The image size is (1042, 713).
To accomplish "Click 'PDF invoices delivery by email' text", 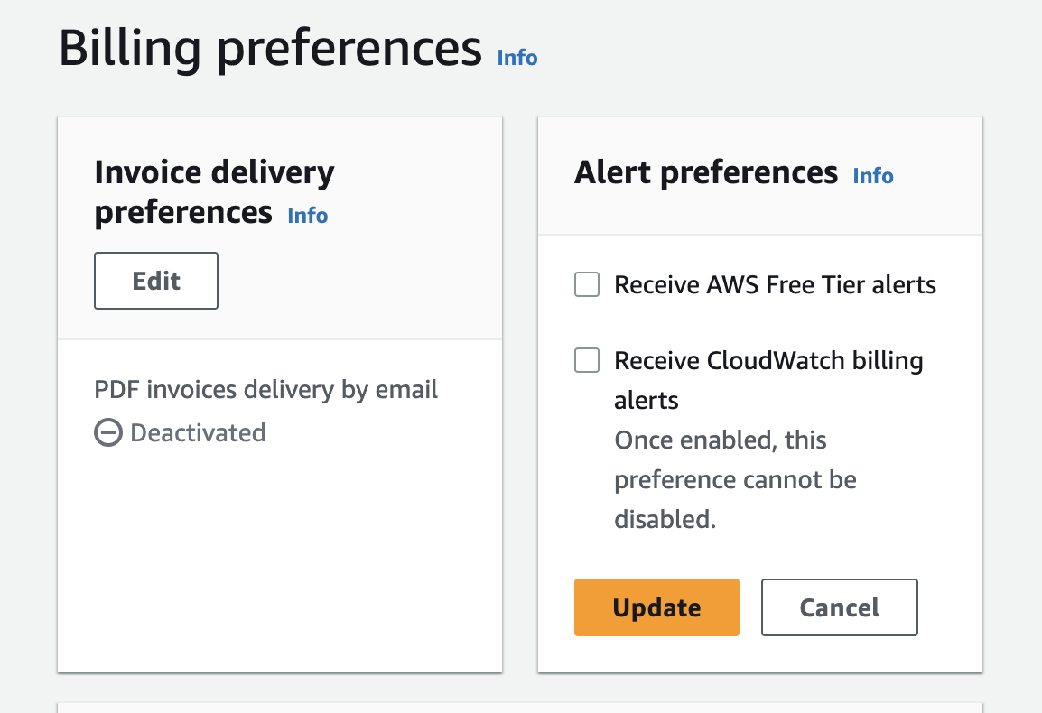I will [266, 390].
